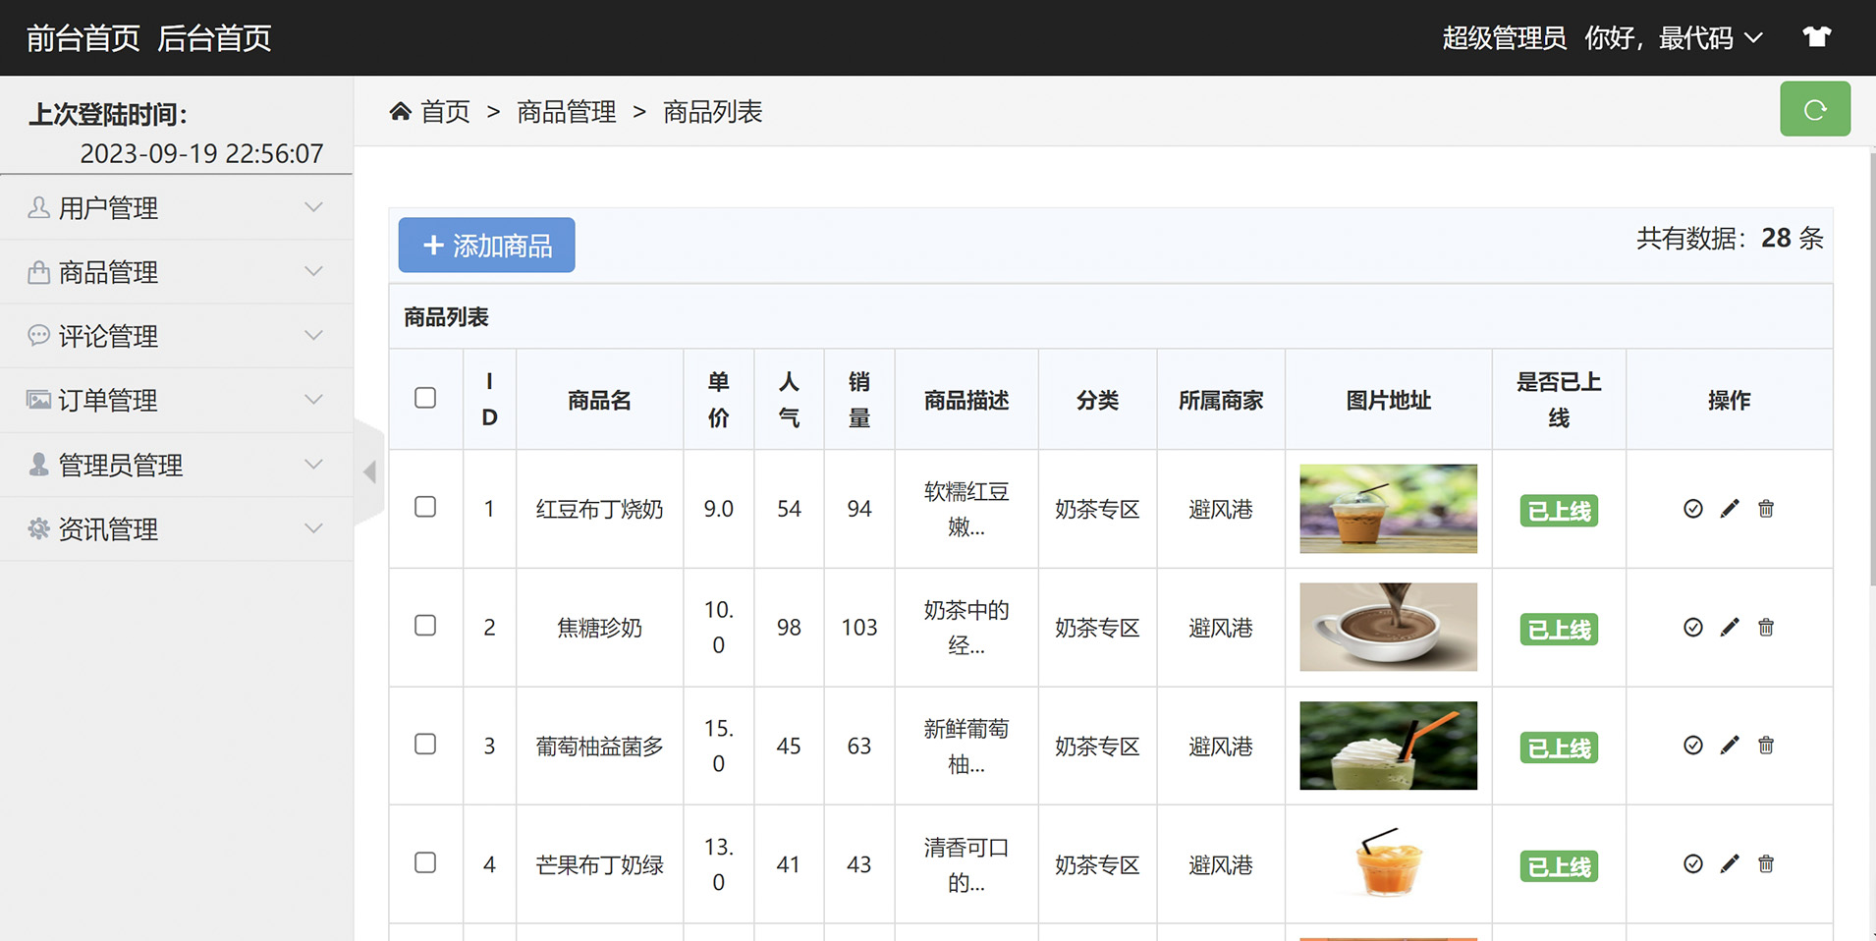Edit 葡萄柚益菌多 with pencil icon

coord(1730,746)
